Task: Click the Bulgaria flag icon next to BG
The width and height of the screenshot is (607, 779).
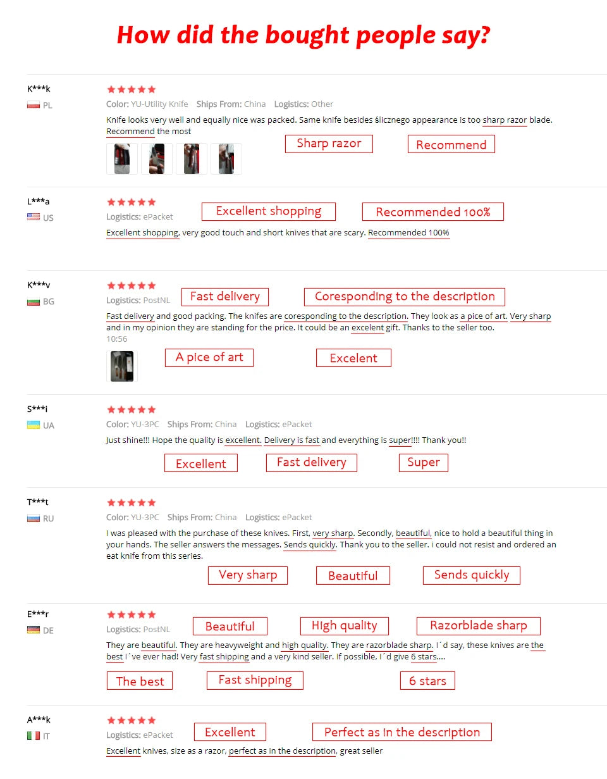Action: coord(34,301)
